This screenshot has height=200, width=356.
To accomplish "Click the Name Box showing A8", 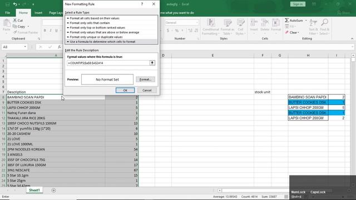I will pyautogui.click(x=12, y=47).
